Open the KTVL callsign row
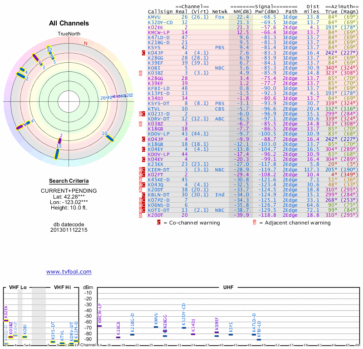 (154, 109)
